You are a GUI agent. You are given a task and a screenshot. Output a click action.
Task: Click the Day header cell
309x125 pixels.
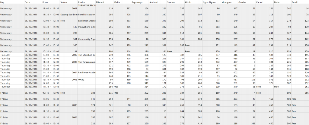coord(12,2)
